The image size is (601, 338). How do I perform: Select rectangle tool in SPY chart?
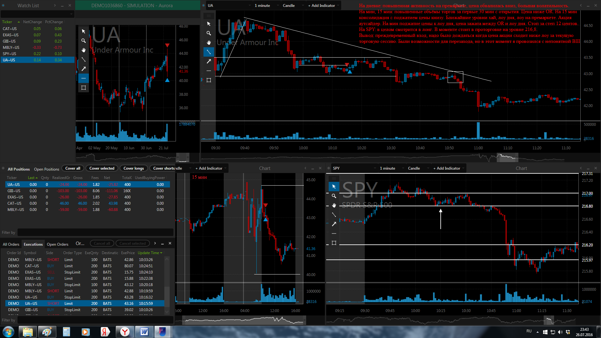click(334, 243)
